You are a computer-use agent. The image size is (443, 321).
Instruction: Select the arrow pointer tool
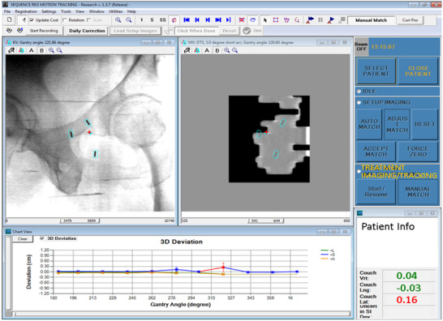click(265, 20)
